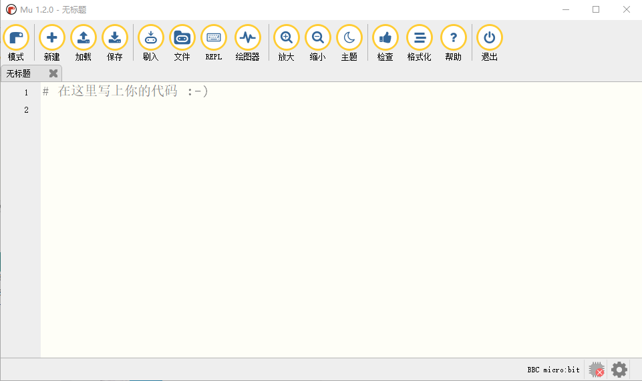
Task: Open the REPL console
Action: (x=214, y=43)
